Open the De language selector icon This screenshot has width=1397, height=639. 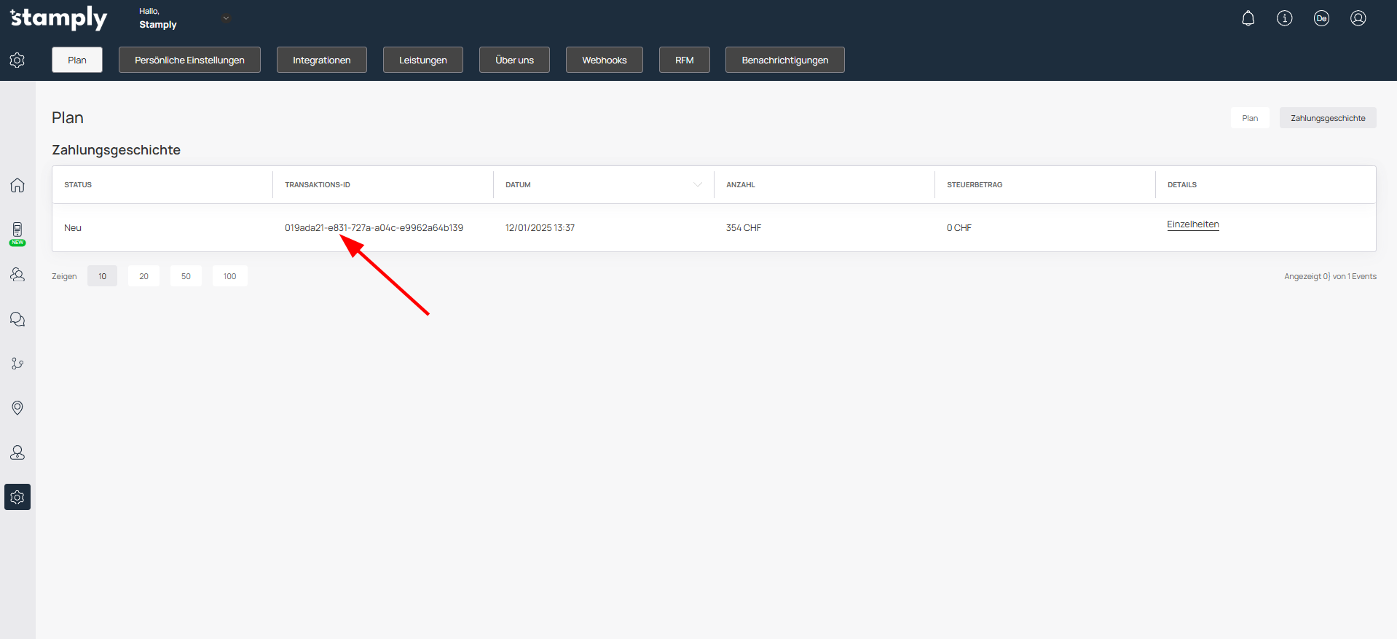tap(1321, 18)
